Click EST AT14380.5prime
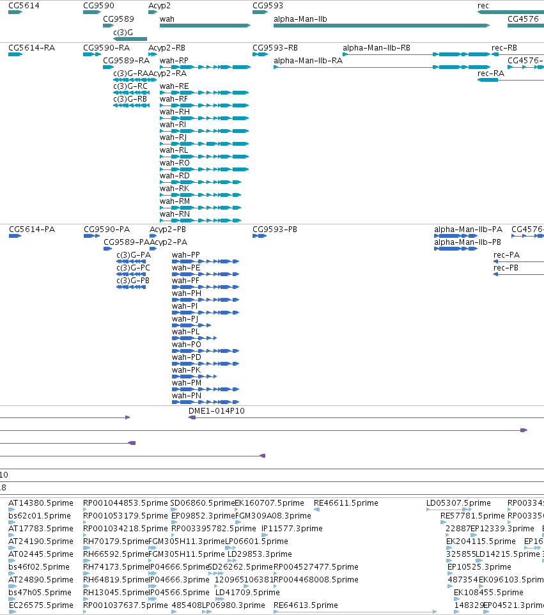Viewport: 544px width, 615px height. coord(41,503)
